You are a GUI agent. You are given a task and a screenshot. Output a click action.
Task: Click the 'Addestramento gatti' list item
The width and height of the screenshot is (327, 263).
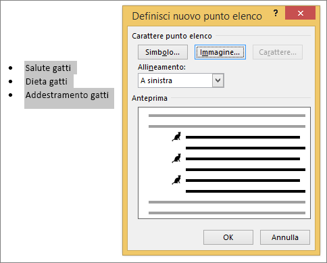67,95
